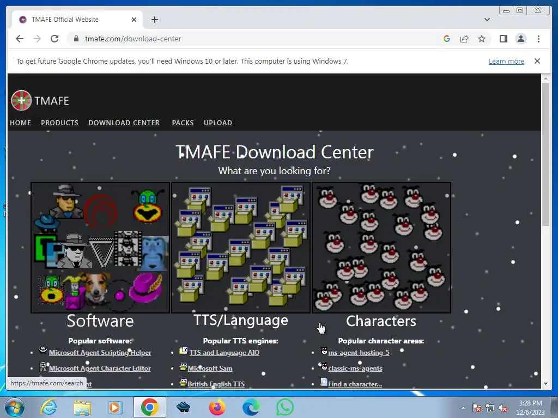
Task: Open DOWNLOAD CENTER navigation item
Action: [x=124, y=122]
